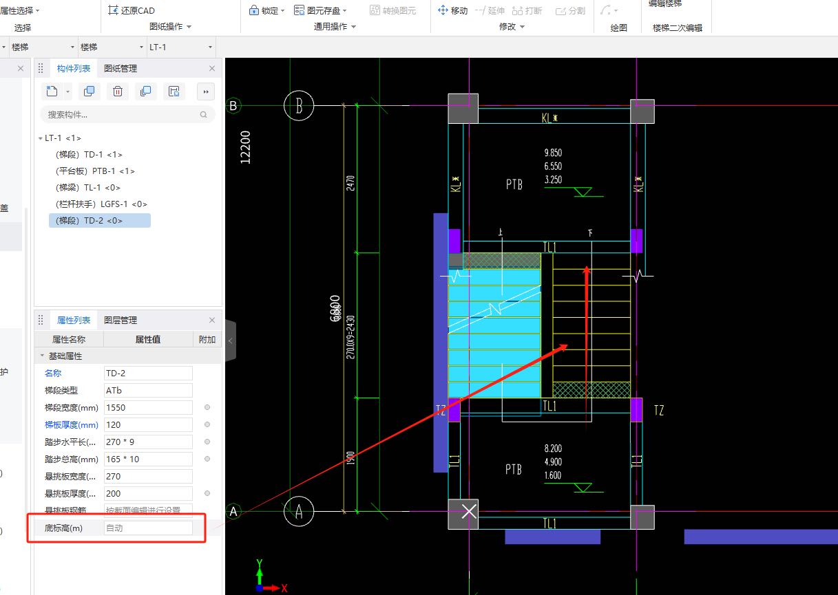838x595 pixels.
Task: Close the 构件列表 panel
Action: (x=212, y=68)
